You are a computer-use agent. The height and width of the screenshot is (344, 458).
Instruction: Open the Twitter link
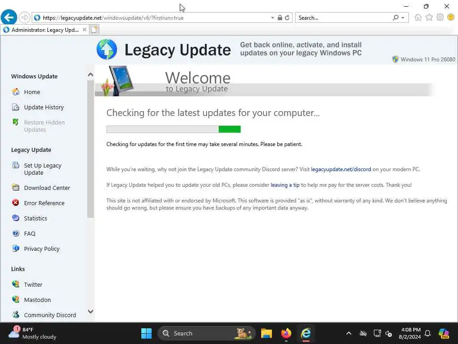33,284
